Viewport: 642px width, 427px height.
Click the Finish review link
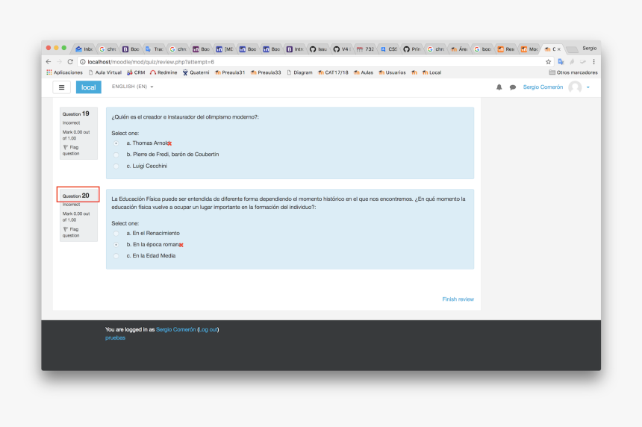click(458, 299)
